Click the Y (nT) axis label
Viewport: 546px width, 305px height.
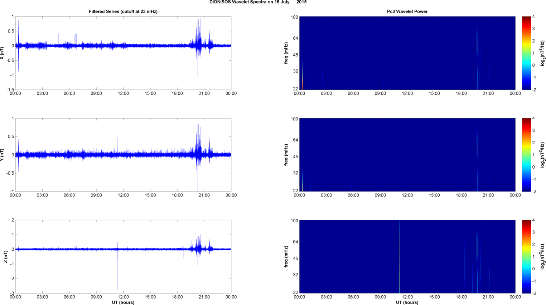3,155
